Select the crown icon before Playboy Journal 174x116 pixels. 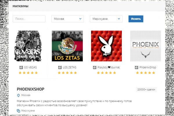point(95,67)
